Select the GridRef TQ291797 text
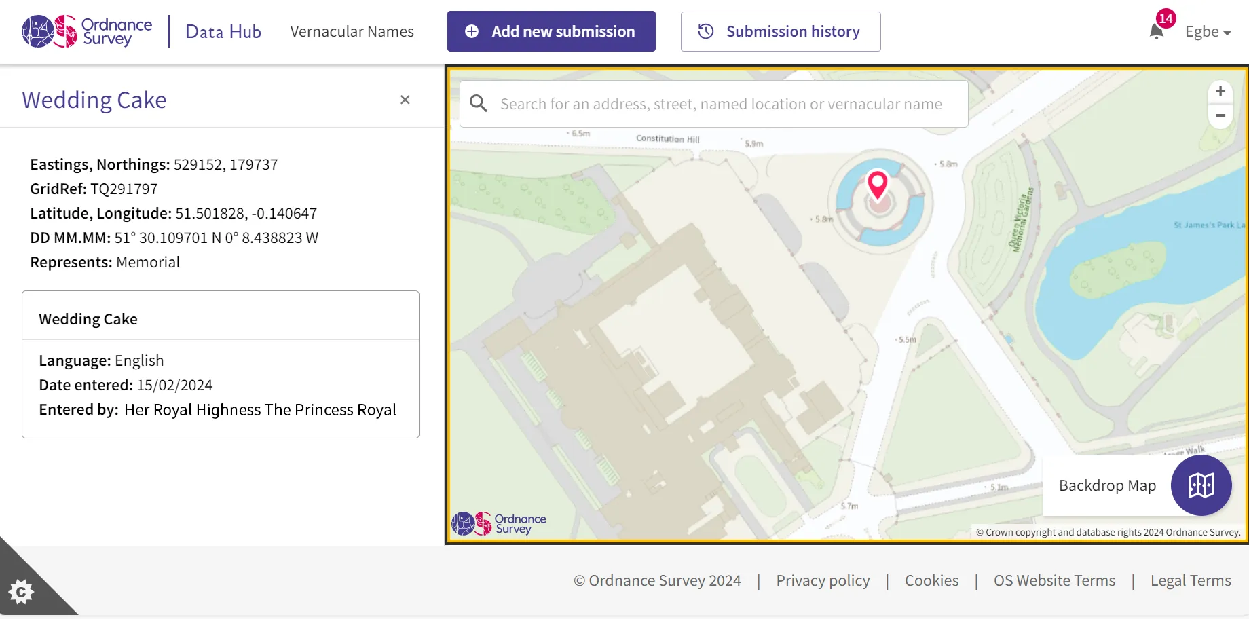This screenshot has width=1249, height=619. 94,189
